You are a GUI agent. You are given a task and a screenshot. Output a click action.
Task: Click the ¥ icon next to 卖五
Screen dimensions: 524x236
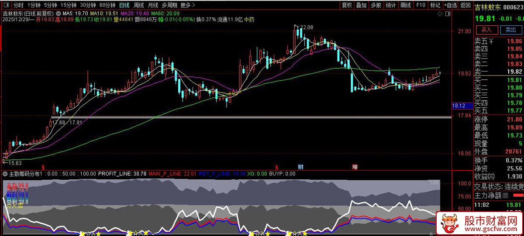491,41
